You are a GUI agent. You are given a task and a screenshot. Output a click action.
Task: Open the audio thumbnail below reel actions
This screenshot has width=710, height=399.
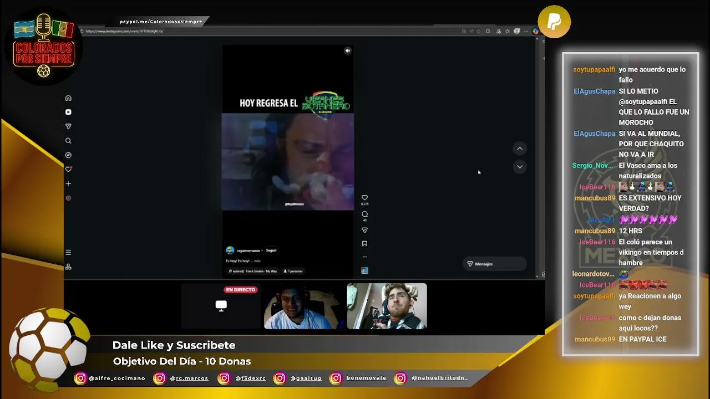364,270
